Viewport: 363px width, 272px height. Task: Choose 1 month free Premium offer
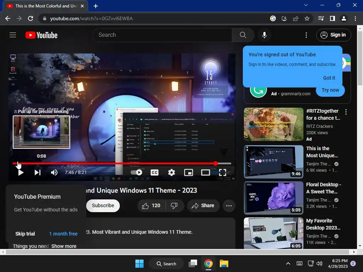(x=63, y=234)
